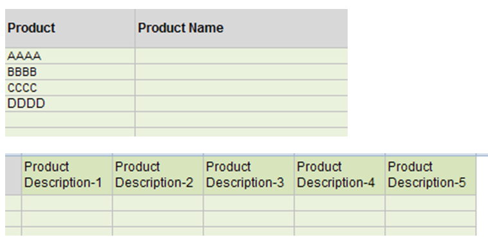Image resolution: width=488 pixels, height=244 pixels.
Task: Click first empty cell under Product Description-5
Action: (431, 203)
